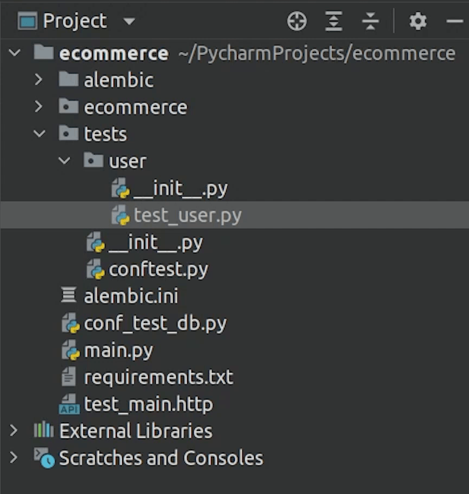Select conf_test_db.py file
The image size is (469, 494).
155,323
